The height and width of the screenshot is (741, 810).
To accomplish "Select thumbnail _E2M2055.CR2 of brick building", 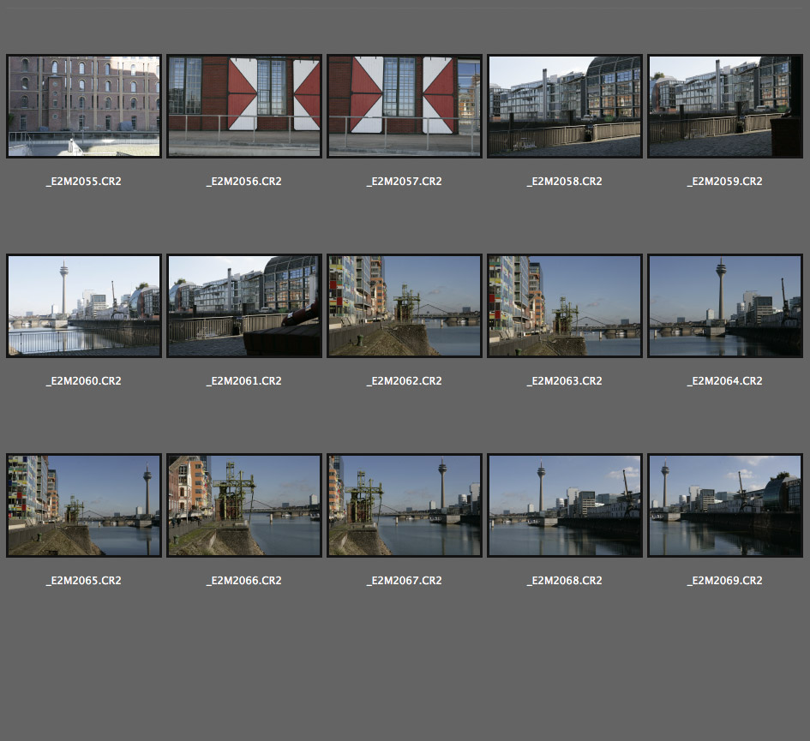I will (83, 106).
